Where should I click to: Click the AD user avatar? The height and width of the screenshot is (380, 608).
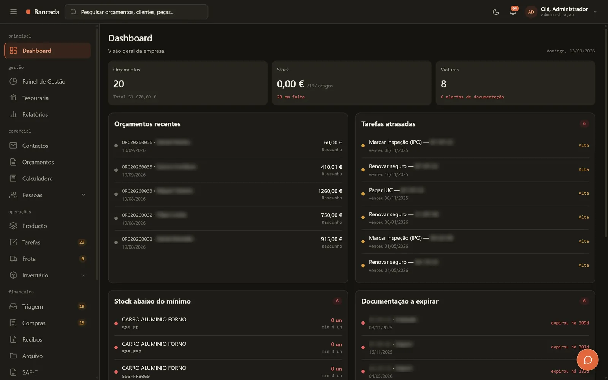pyautogui.click(x=531, y=12)
